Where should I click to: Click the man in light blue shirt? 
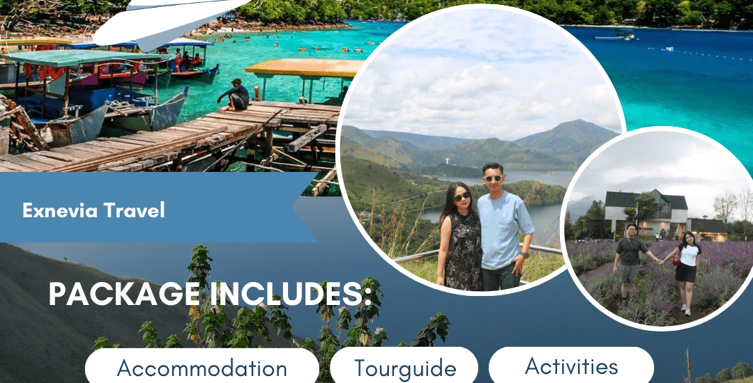pos(503,227)
